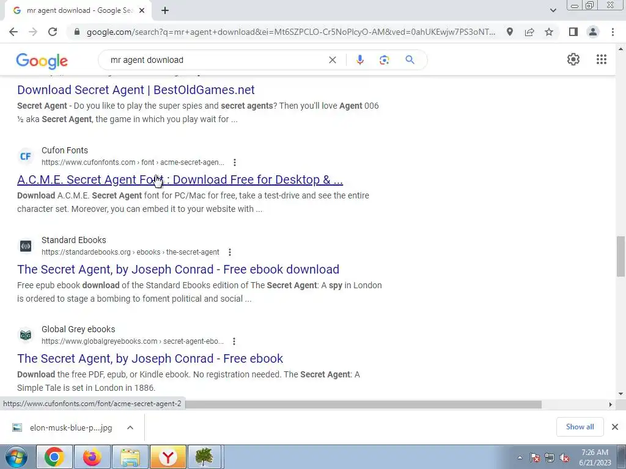Open the Windows Start menu

pos(17,457)
